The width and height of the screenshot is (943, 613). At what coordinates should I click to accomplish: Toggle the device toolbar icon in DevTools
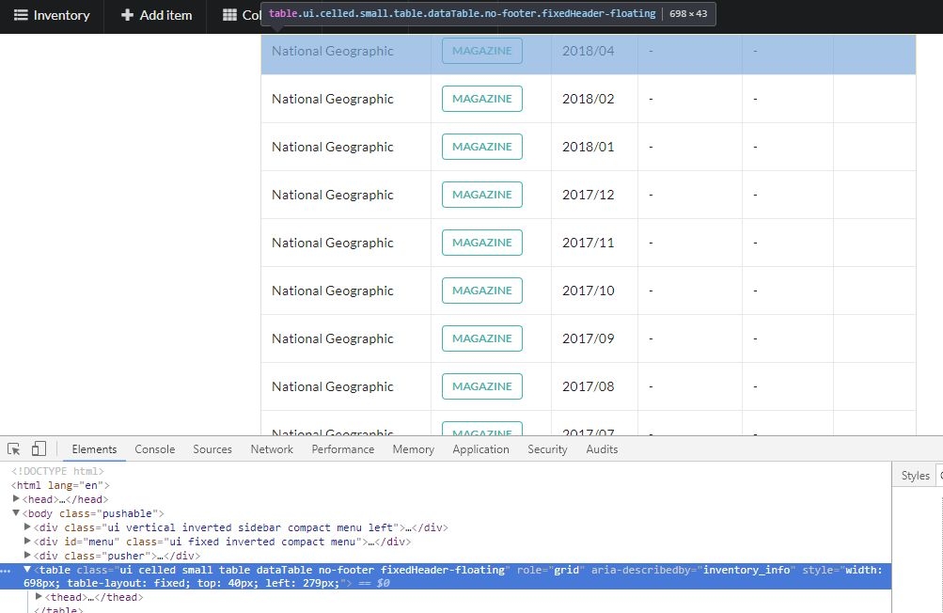point(39,448)
